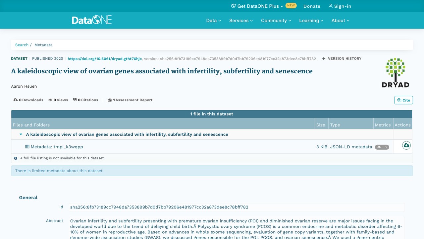Click the Assessment Report gauge icon
424x239 pixels.
tap(110, 100)
